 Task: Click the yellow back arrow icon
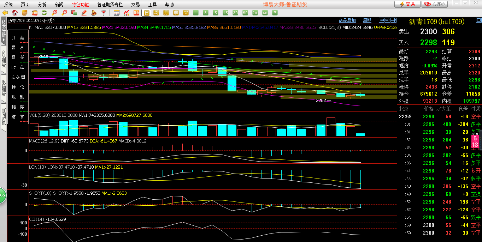(5, 13)
